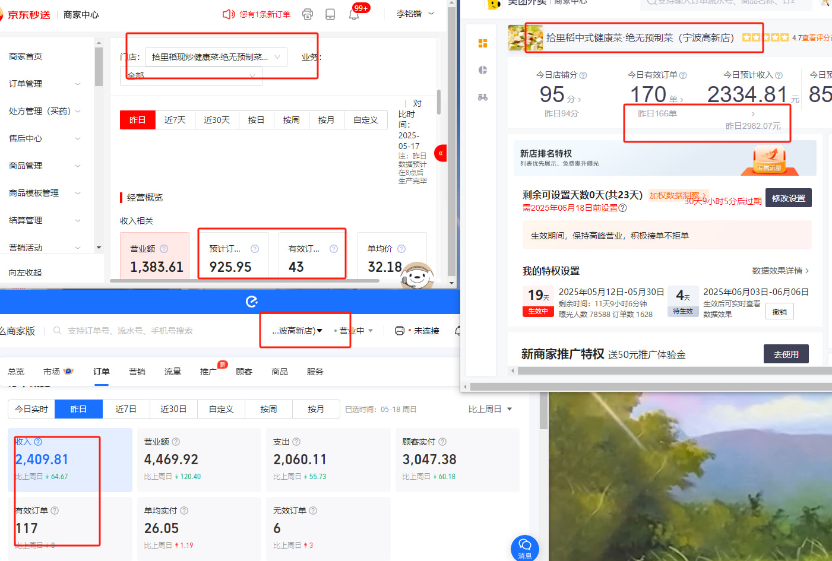Screen dimensions: 832x561
Task: Click info icon beside 营业额 in JD
Action: (x=164, y=249)
